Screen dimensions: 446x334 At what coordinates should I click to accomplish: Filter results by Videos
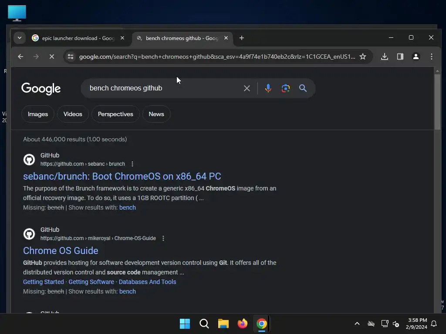pos(73,114)
